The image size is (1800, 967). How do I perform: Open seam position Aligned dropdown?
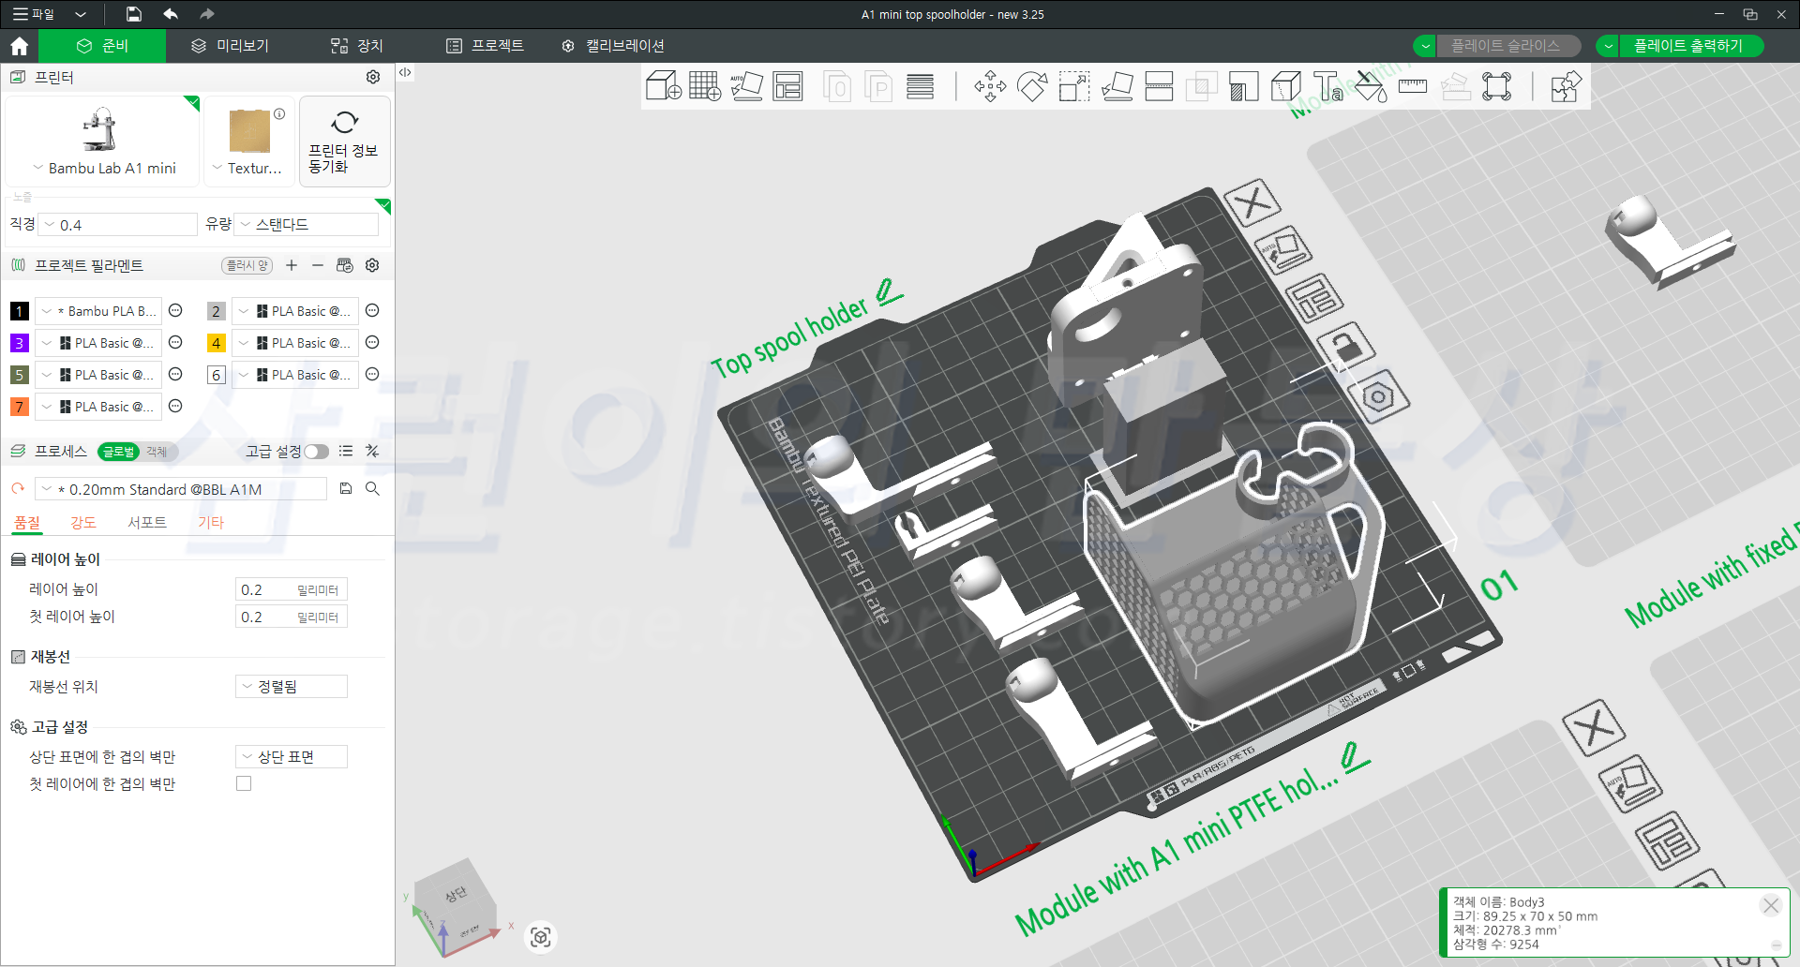click(291, 687)
